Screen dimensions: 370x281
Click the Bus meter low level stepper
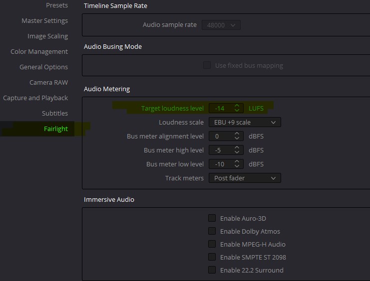[238, 164]
